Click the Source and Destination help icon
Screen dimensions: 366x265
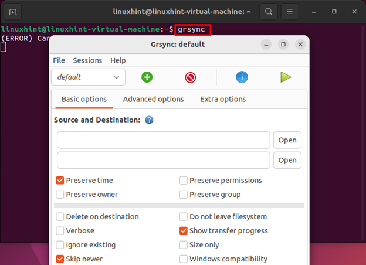point(149,120)
